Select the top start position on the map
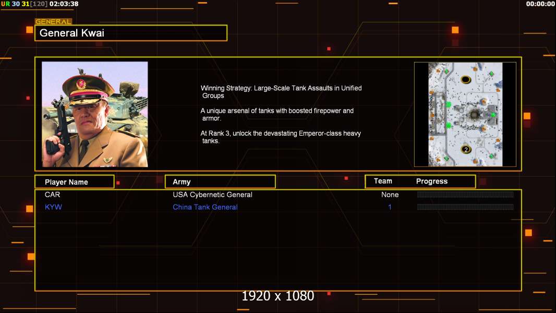The width and height of the screenshot is (556, 313). [x=466, y=79]
